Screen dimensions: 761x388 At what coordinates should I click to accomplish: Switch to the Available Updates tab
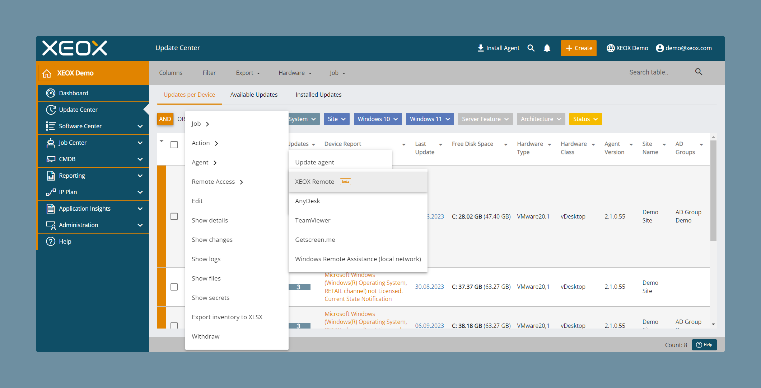pos(254,95)
